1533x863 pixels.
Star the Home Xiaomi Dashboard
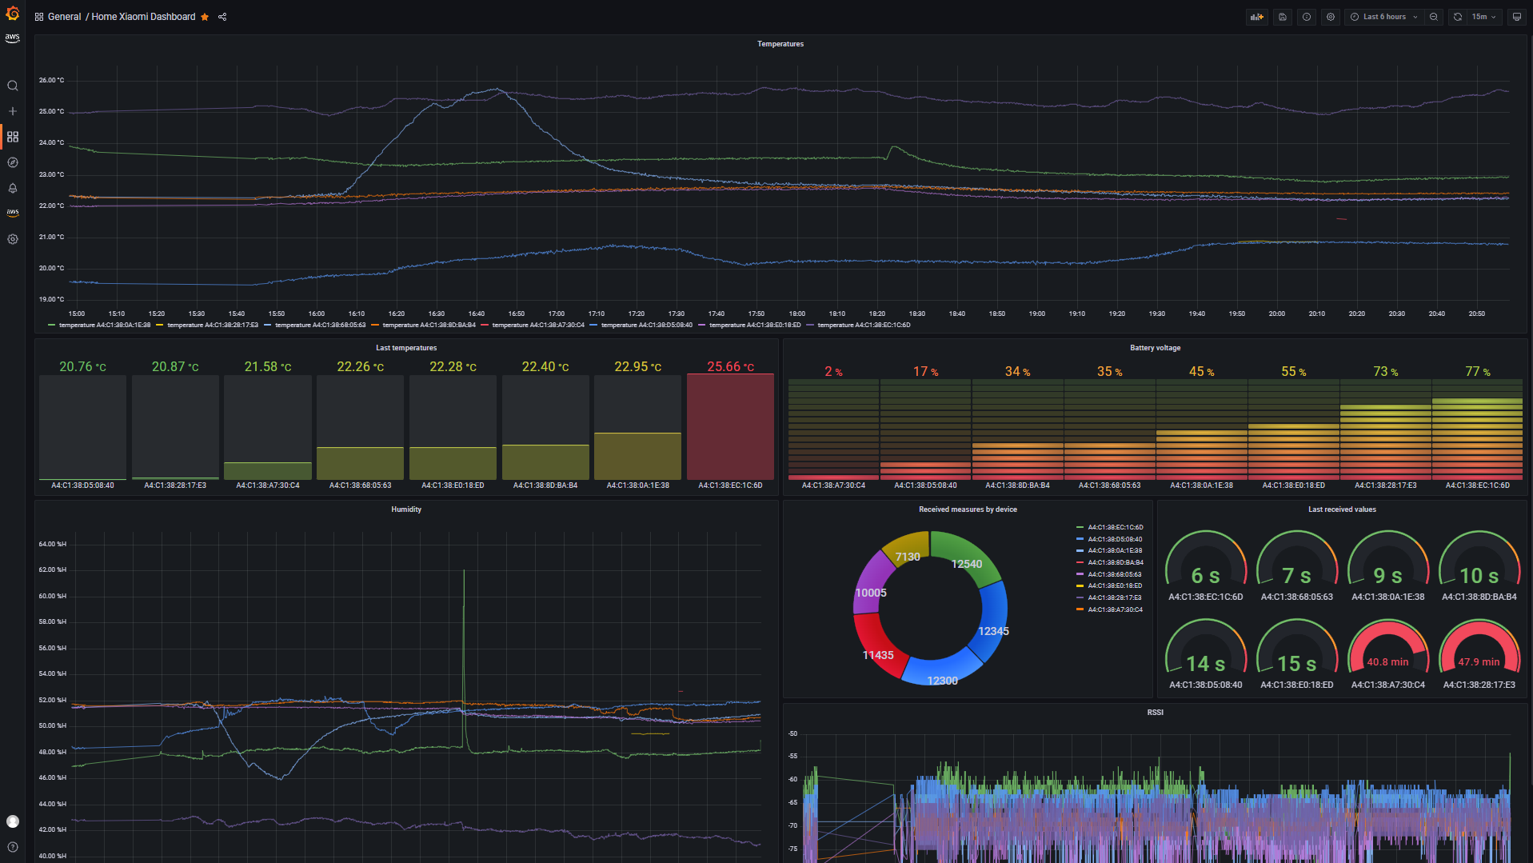click(205, 17)
